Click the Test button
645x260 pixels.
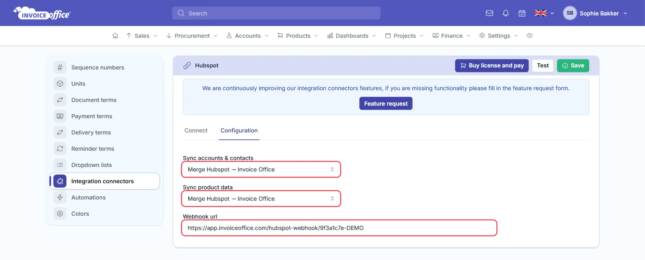[543, 65]
